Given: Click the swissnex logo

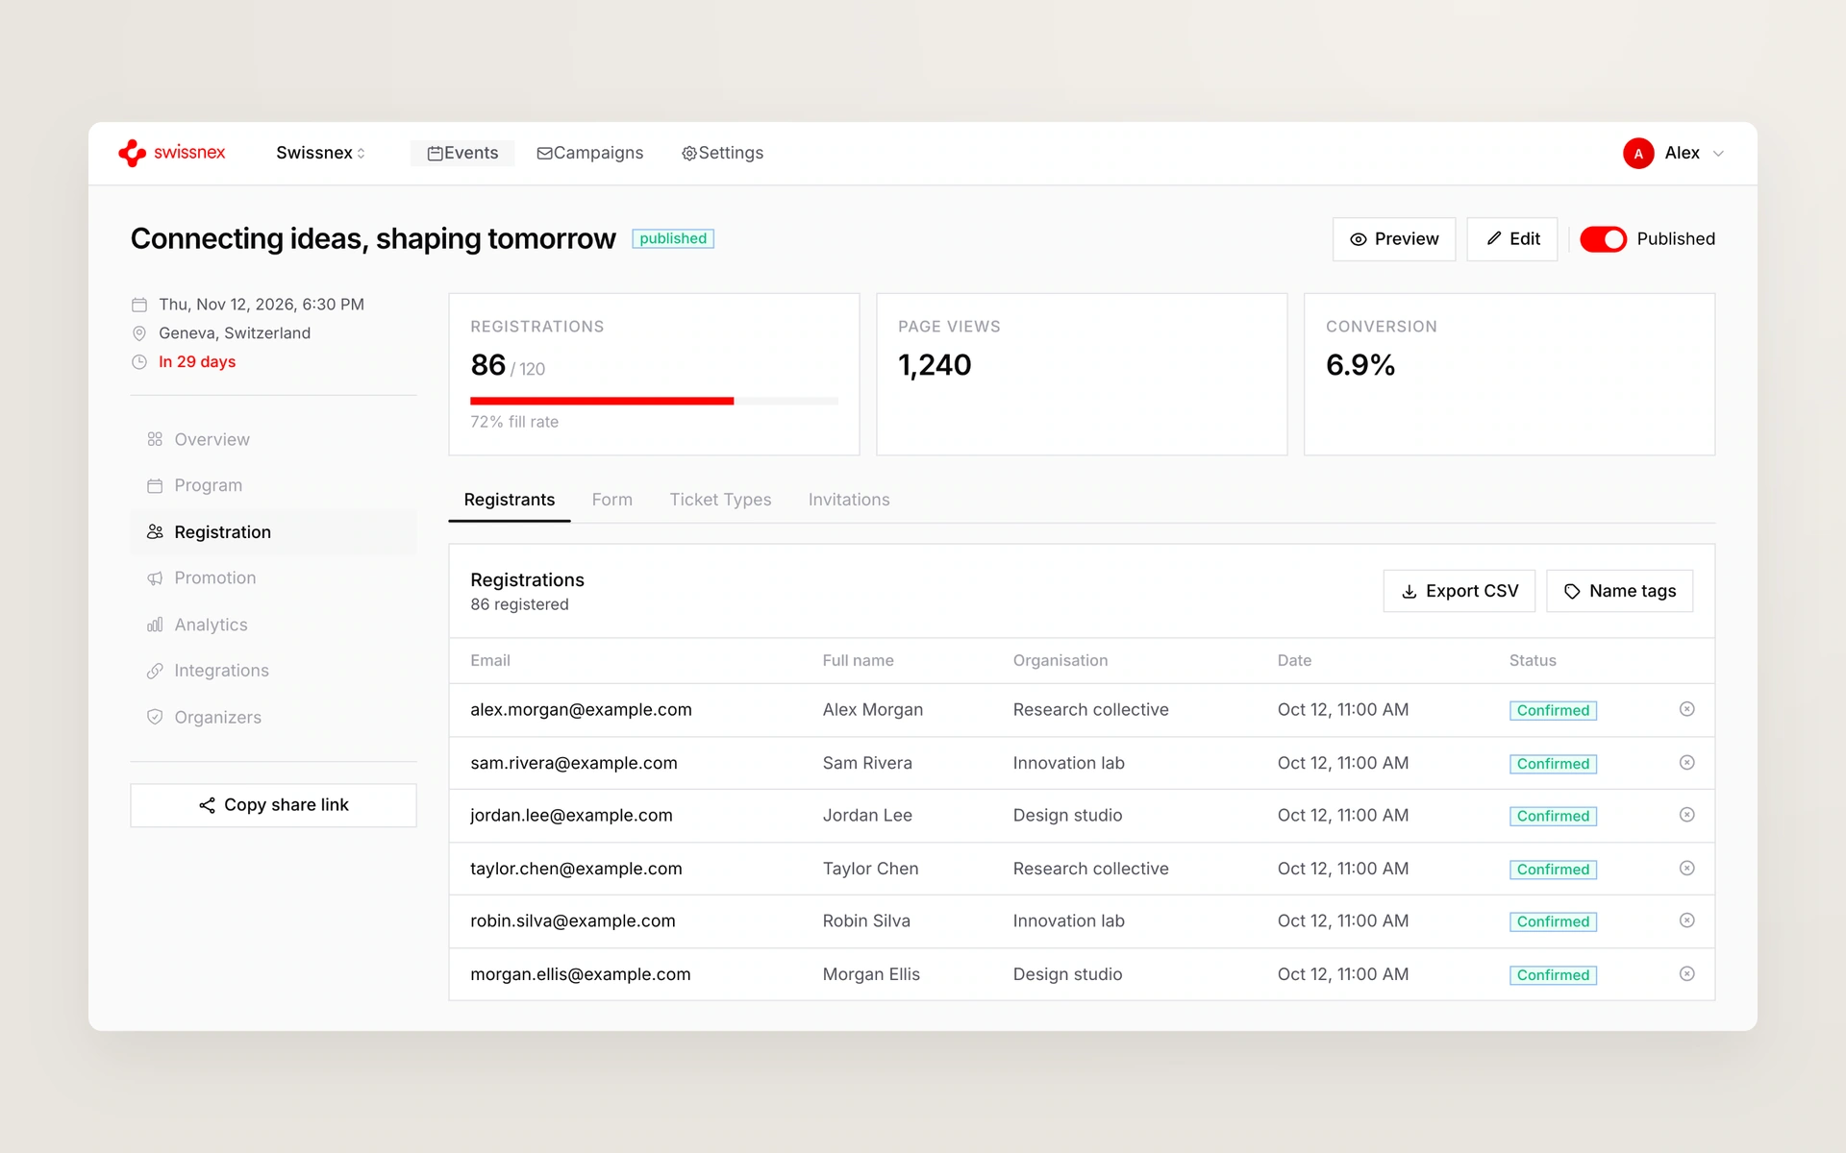Looking at the screenshot, I should click(x=171, y=153).
